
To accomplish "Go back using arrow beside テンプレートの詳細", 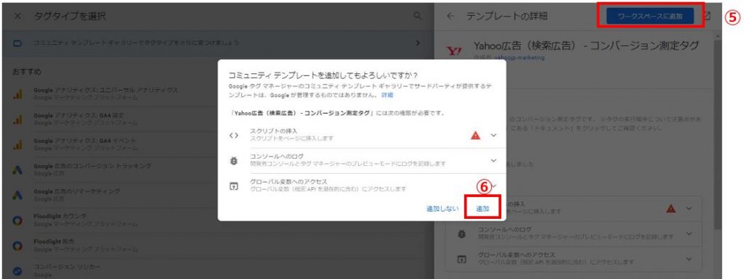I will pos(450,16).
